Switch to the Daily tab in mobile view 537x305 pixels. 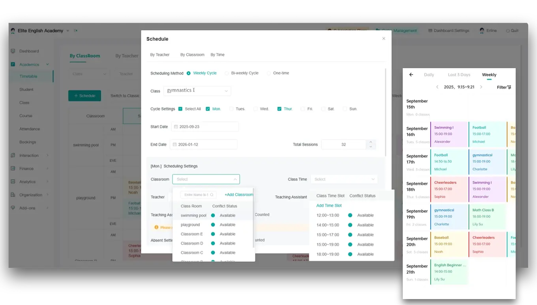[x=429, y=75]
